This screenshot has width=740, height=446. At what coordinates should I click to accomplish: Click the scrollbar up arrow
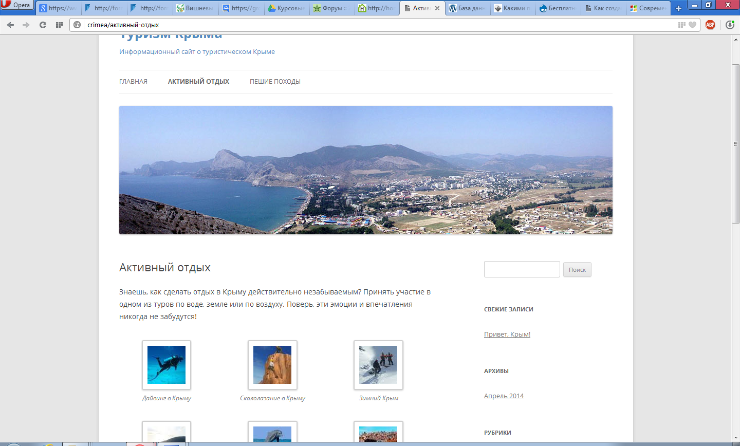tap(735, 39)
